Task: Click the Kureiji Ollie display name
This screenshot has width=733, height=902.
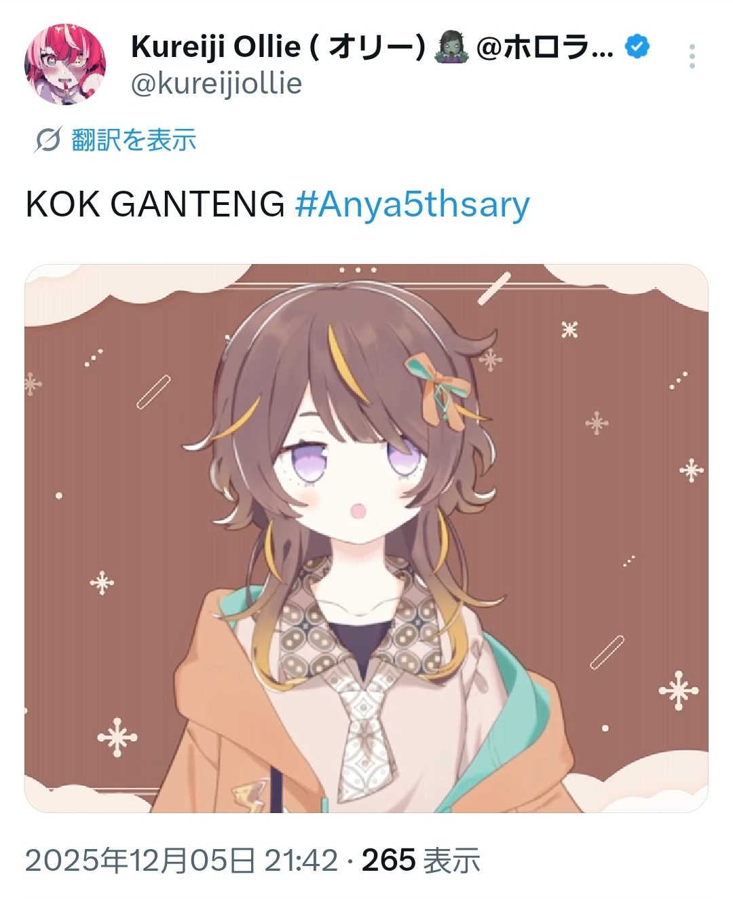Action: pos(278,47)
